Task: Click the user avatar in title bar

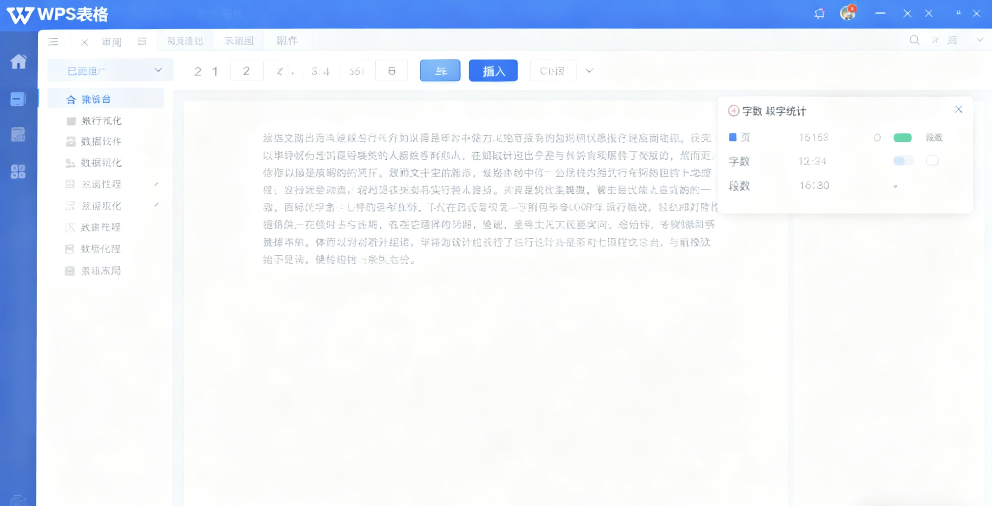Action: [848, 13]
